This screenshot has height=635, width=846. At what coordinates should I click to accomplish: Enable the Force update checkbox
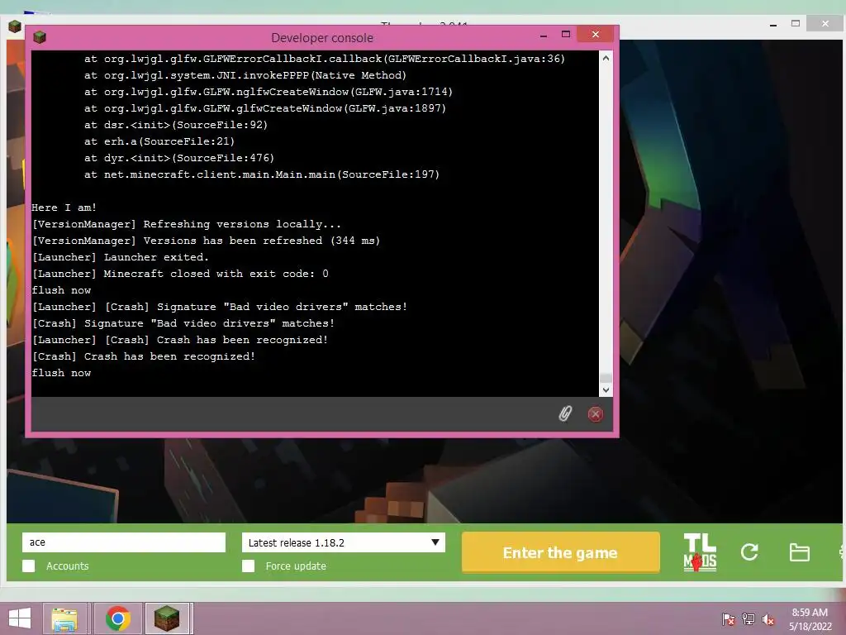tap(248, 566)
